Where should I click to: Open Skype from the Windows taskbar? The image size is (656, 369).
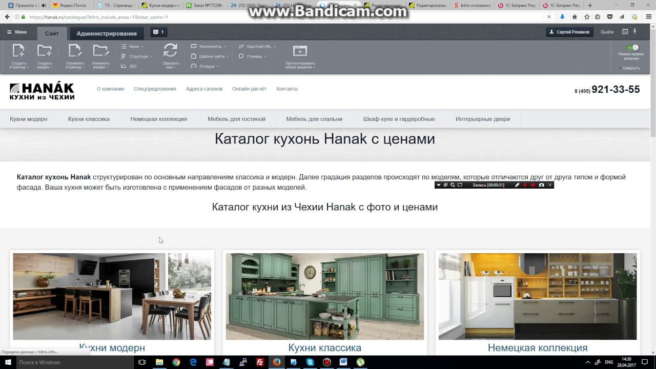tap(310, 362)
